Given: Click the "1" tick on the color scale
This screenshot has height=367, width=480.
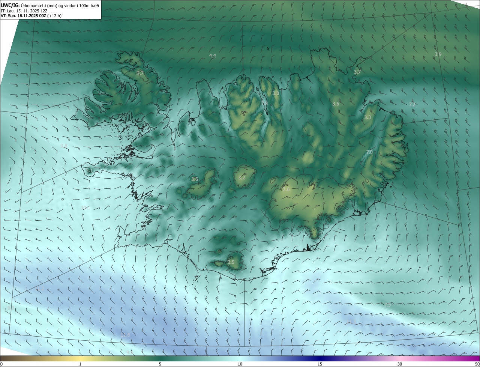Looking at the screenshot, I should (x=80, y=364).
